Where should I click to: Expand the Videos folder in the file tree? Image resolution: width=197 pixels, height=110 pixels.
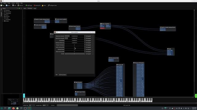coord(3,21)
